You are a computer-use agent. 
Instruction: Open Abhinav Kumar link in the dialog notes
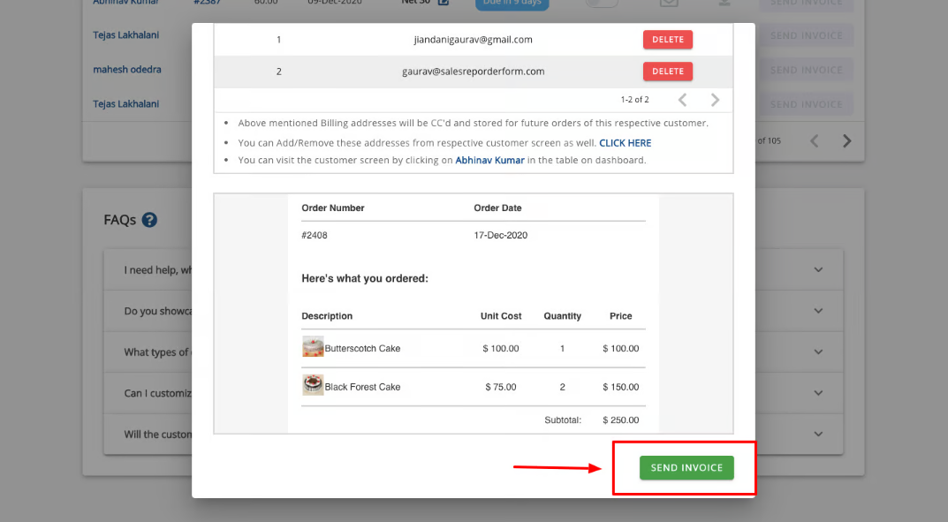(x=489, y=160)
